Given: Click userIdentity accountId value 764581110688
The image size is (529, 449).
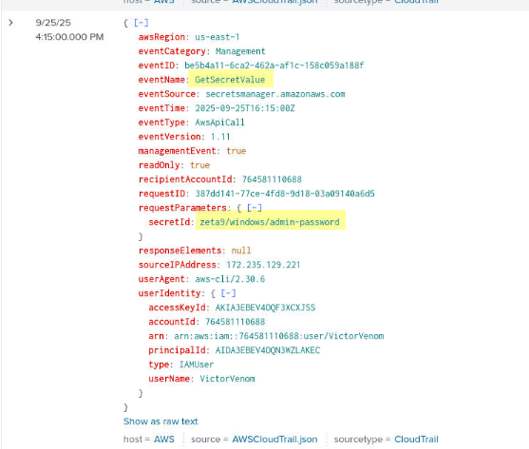Looking at the screenshot, I should click(236, 322).
